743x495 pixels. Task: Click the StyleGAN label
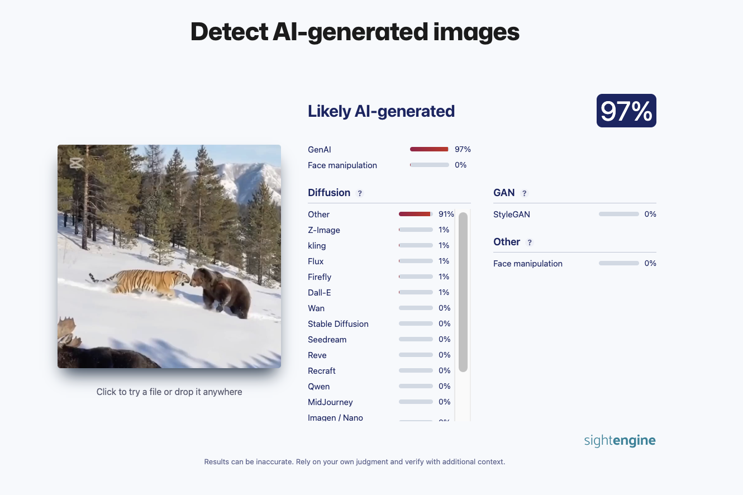point(511,215)
